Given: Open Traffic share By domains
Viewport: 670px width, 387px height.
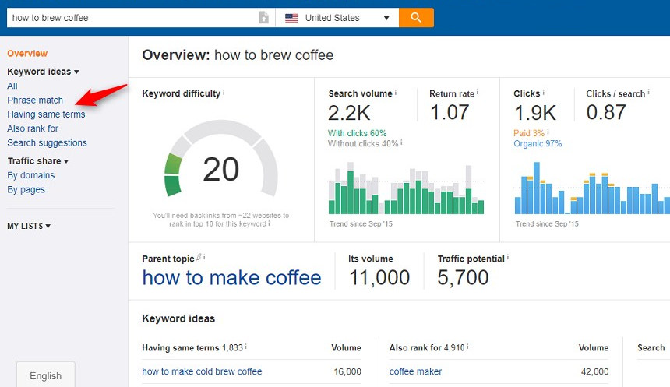Looking at the screenshot, I should [30, 175].
